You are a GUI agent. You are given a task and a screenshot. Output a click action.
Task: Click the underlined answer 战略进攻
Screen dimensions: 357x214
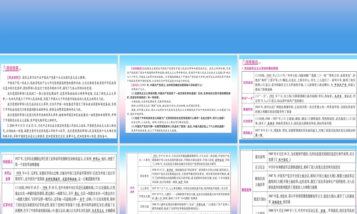pyautogui.click(x=277, y=202)
